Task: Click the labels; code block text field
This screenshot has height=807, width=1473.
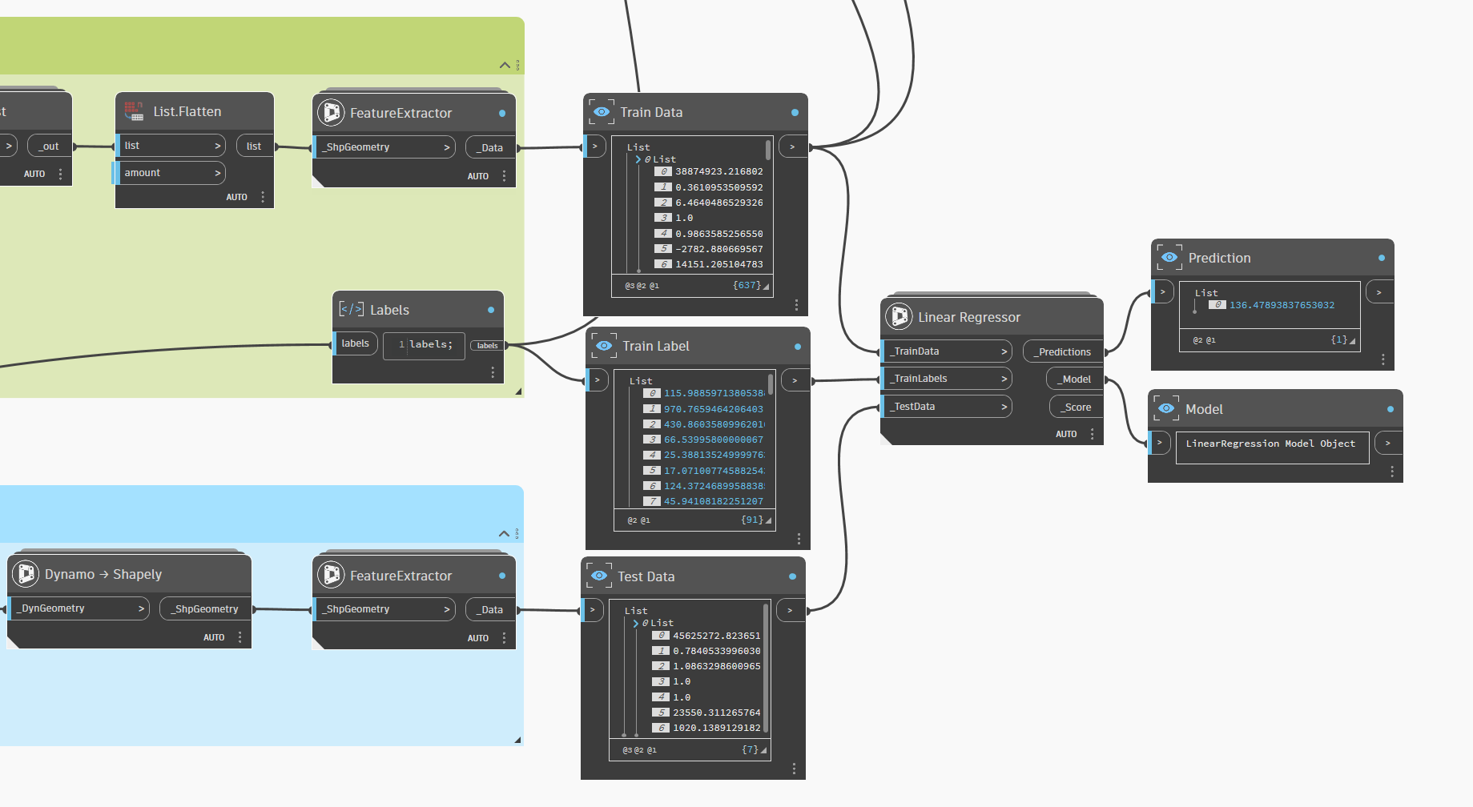Action: 424,344
